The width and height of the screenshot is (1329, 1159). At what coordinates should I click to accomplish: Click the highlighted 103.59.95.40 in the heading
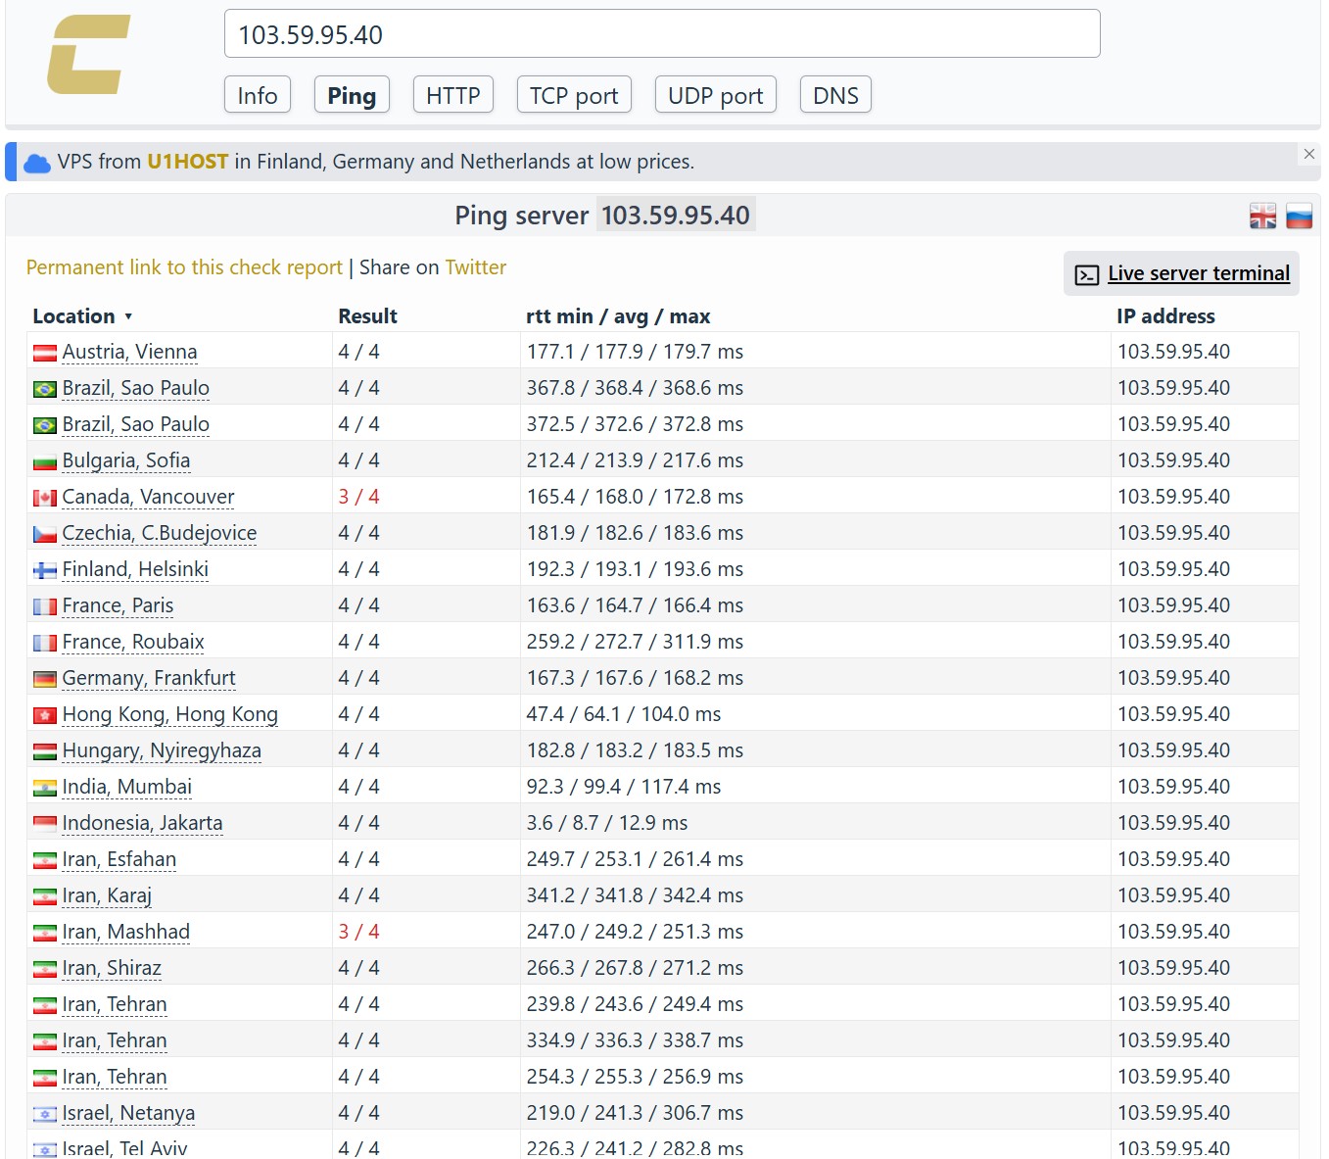(x=676, y=216)
